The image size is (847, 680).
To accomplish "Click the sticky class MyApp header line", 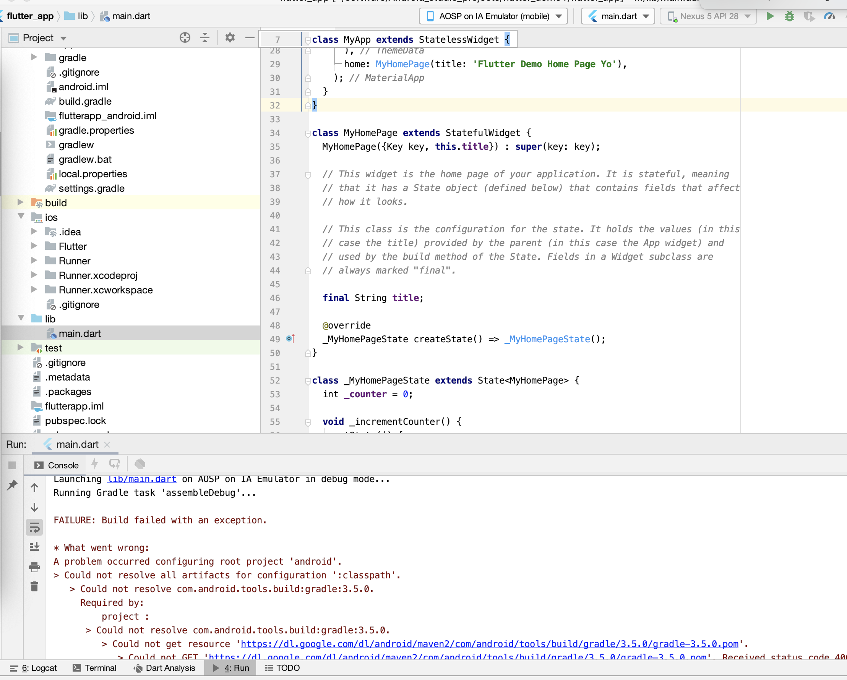I will point(388,39).
